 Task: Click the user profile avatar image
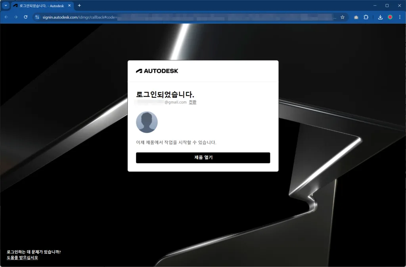(x=147, y=122)
